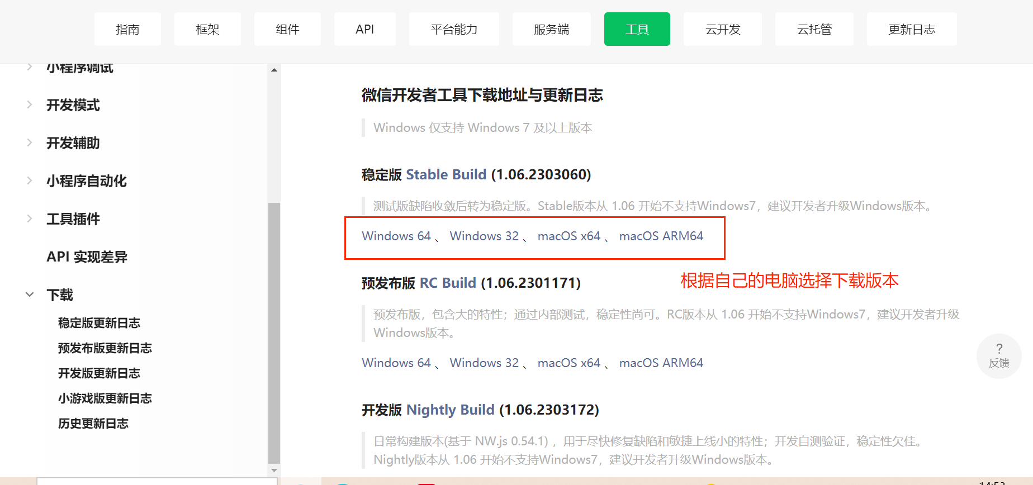
Task: Download Stable Build Windows 64
Action: 396,236
